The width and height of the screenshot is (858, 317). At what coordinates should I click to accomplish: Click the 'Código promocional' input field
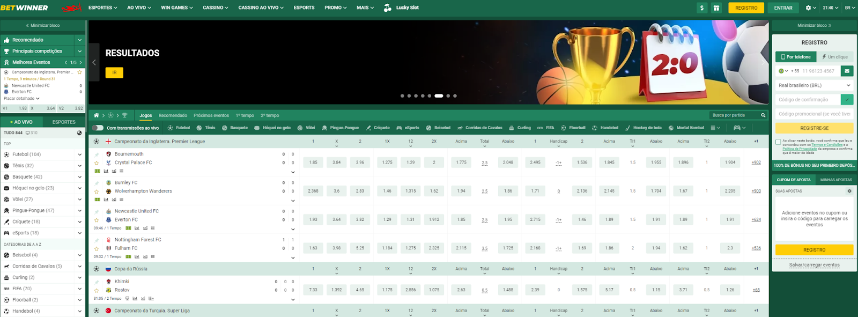click(814, 114)
